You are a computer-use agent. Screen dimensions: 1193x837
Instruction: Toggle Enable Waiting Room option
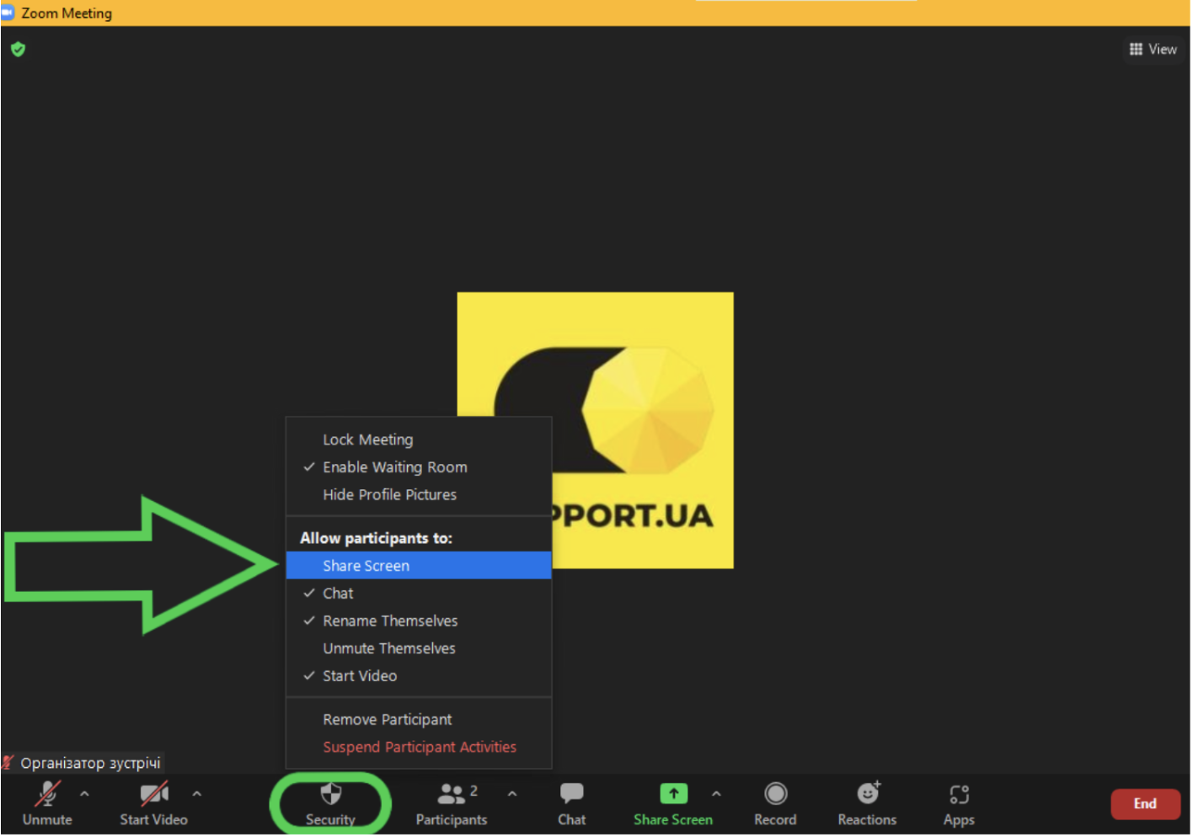point(419,468)
